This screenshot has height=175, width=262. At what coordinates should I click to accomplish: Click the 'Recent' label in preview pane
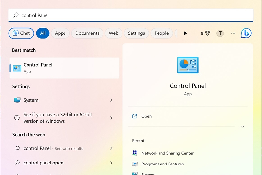[138, 141]
